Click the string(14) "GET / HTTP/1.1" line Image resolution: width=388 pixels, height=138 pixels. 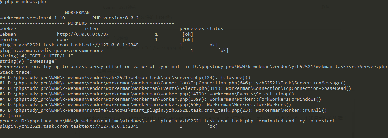36,56
